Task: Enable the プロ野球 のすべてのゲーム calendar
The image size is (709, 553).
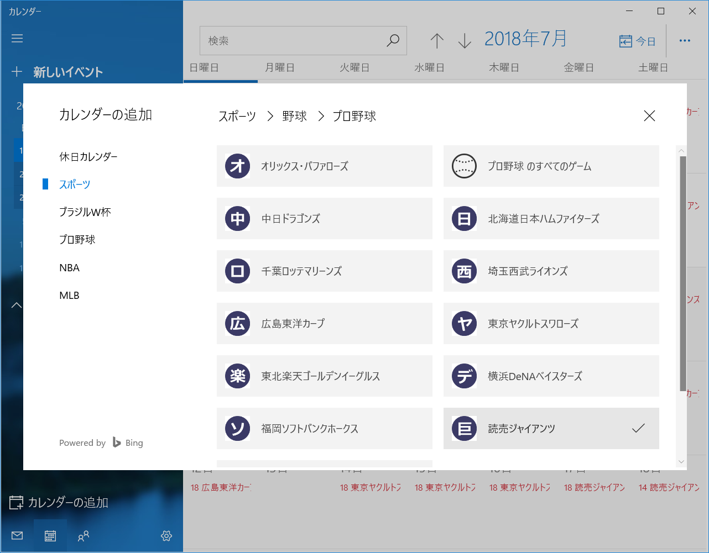Action: (x=551, y=166)
